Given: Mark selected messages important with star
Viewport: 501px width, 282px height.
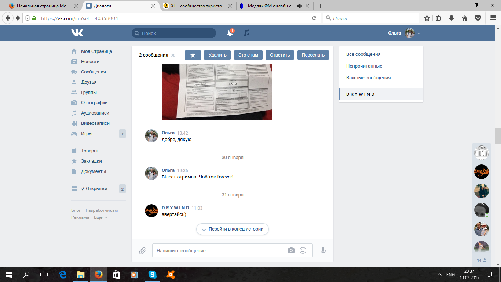Looking at the screenshot, I should [x=193, y=55].
